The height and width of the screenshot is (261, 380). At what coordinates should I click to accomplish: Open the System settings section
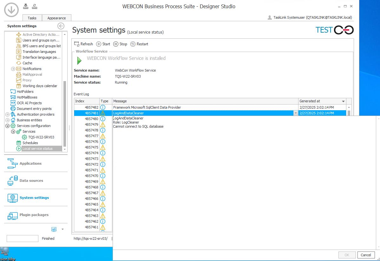(36, 198)
